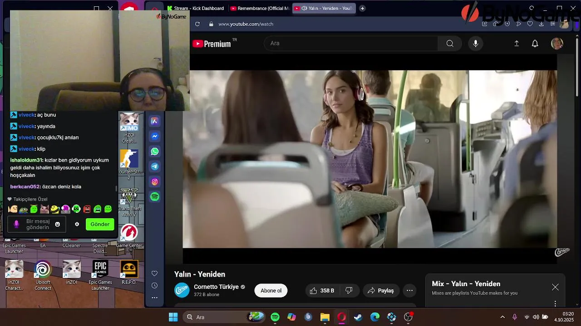The width and height of the screenshot is (581, 326).
Task: Open Spotify in the Opera sidebar
Action: pyautogui.click(x=155, y=197)
